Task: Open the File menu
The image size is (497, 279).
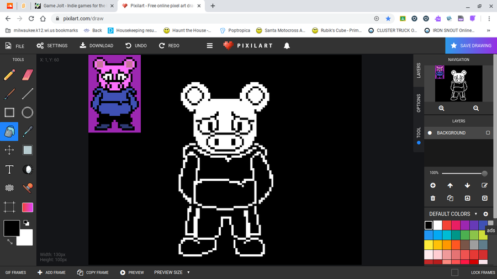Action: (x=15, y=46)
